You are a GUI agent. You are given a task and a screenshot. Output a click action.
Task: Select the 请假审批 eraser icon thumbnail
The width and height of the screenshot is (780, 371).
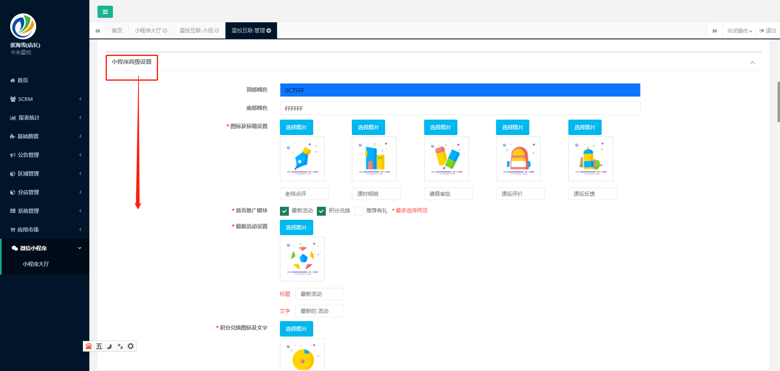[x=446, y=159]
